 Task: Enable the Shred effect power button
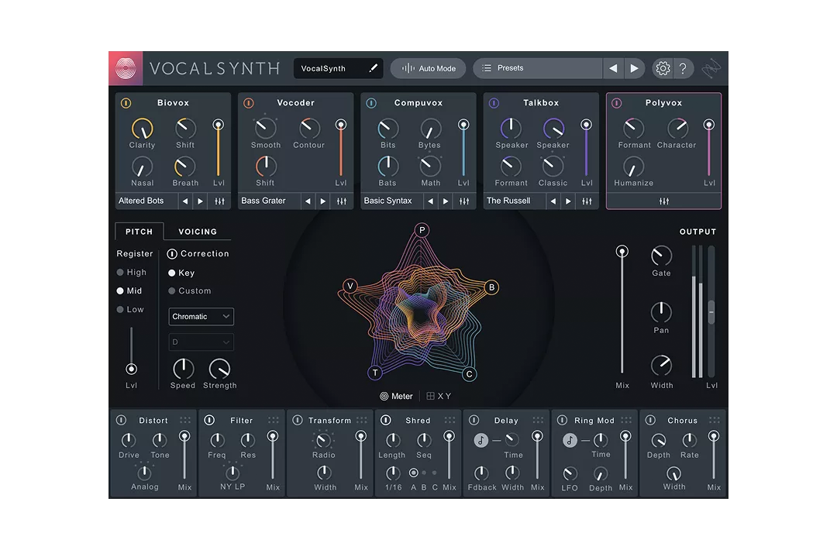point(385,421)
